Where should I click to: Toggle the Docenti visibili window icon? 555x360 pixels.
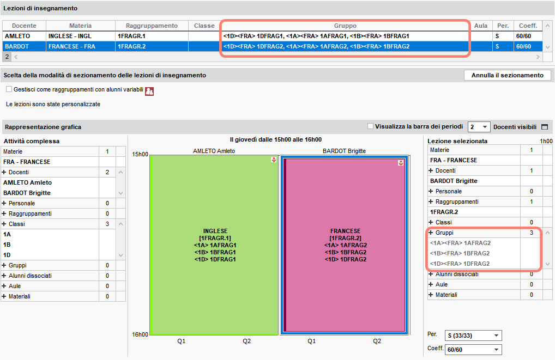[x=545, y=127]
